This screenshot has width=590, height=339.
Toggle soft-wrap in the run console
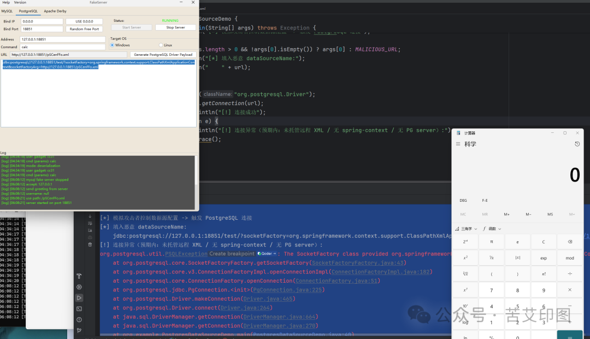tap(90, 224)
